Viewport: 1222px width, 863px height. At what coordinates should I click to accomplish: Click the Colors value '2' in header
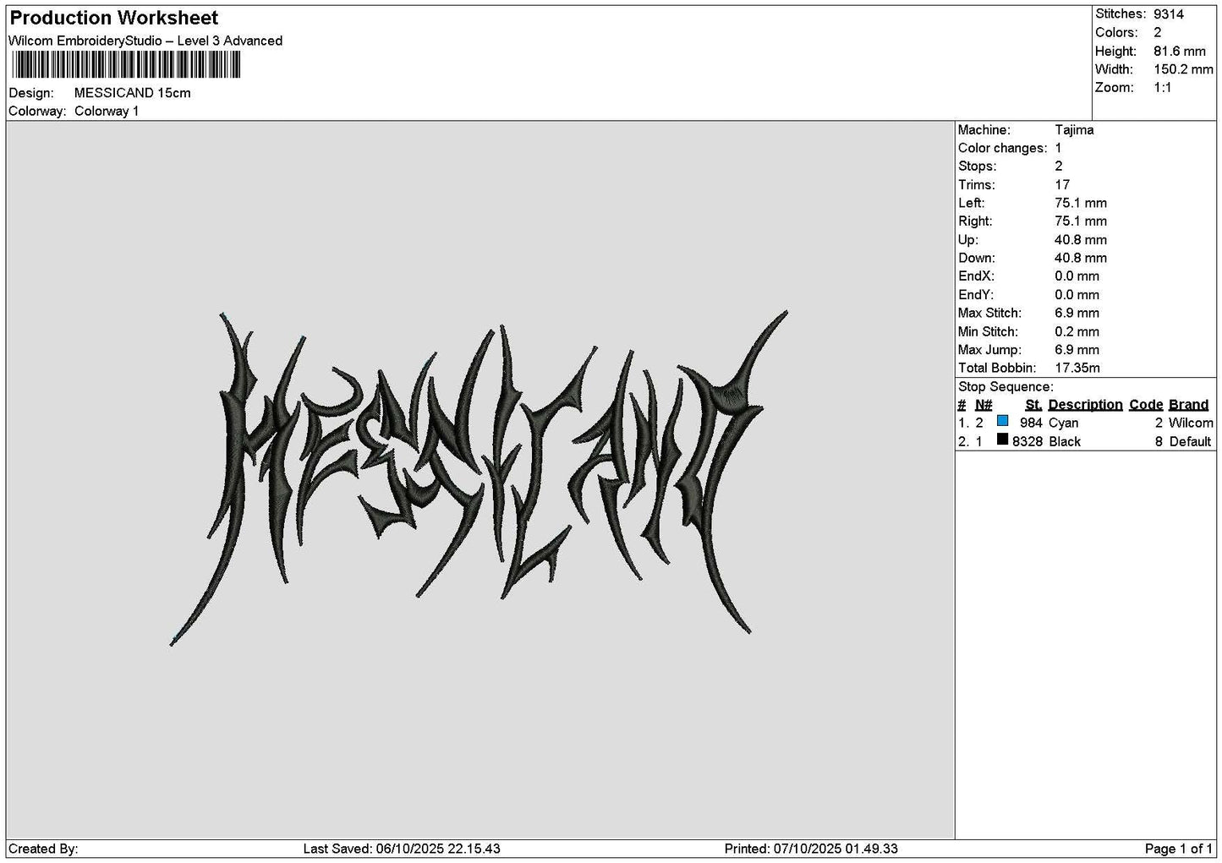point(1158,33)
